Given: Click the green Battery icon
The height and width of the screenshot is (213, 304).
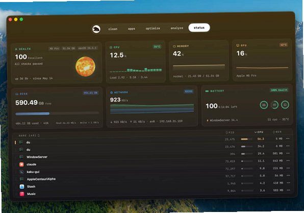Looking at the screenshot, I should (207, 91).
